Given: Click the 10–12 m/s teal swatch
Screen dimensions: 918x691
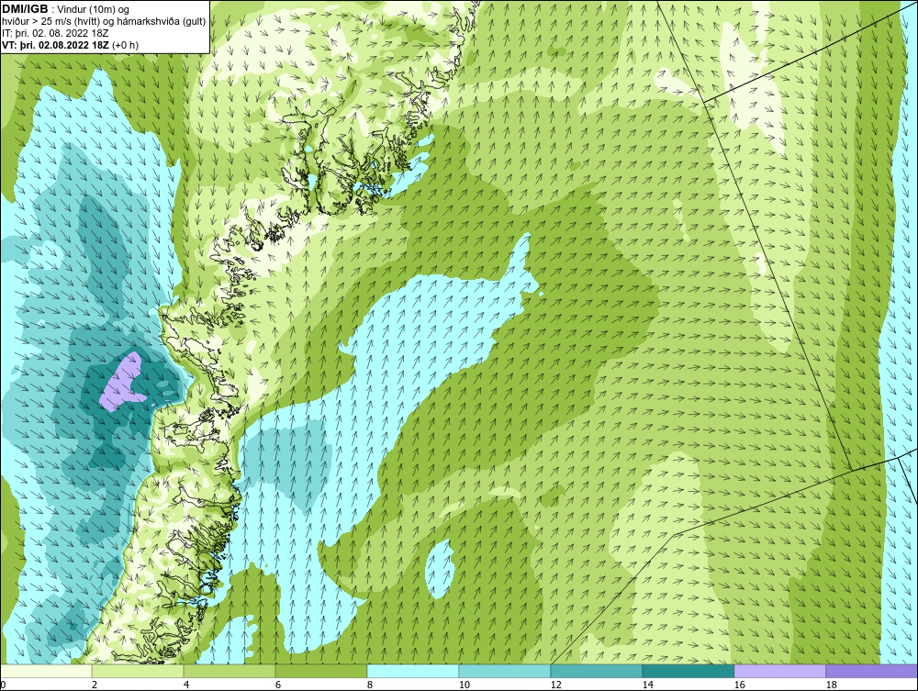Looking at the screenshot, I should tap(505, 671).
